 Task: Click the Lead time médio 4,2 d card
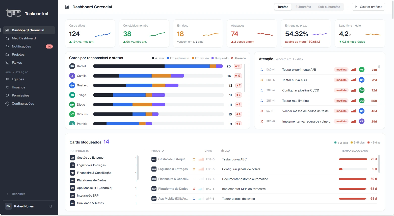[x=360, y=33]
